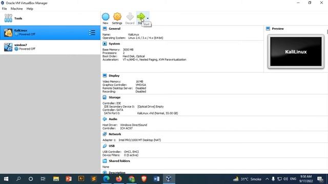Select the Tools entry

pos(50,18)
